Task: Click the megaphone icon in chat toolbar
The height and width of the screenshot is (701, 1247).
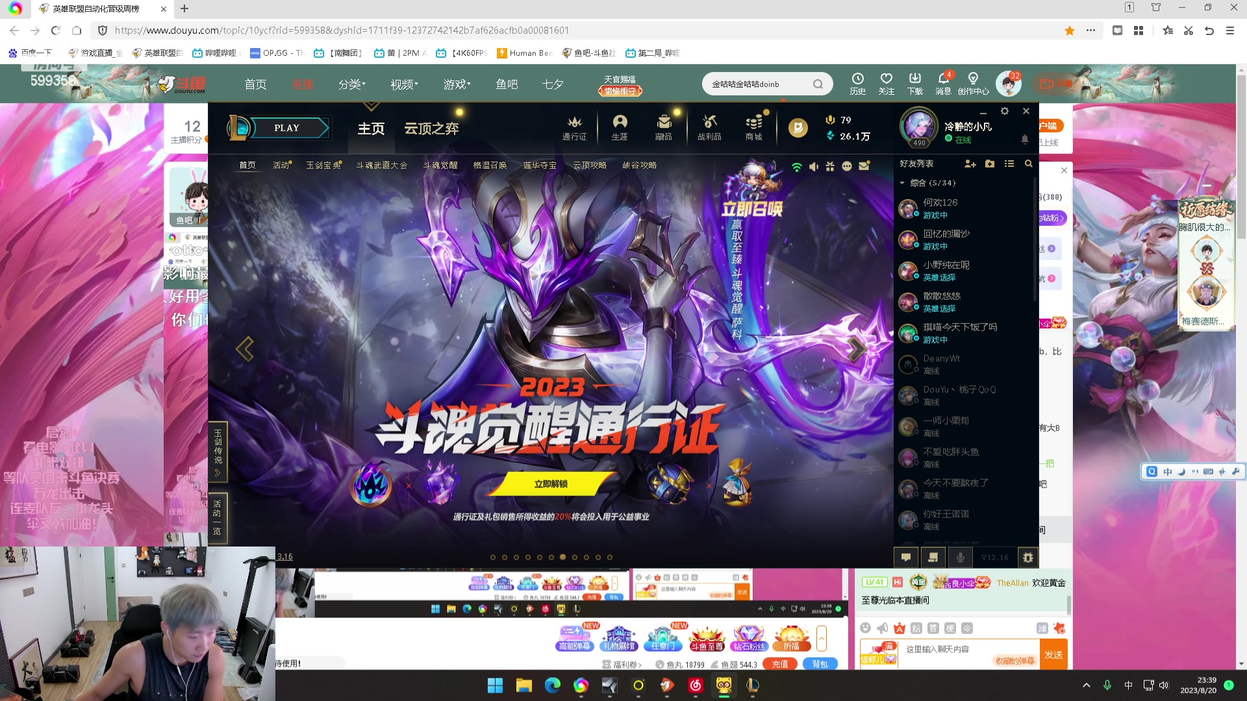Action: point(882,628)
